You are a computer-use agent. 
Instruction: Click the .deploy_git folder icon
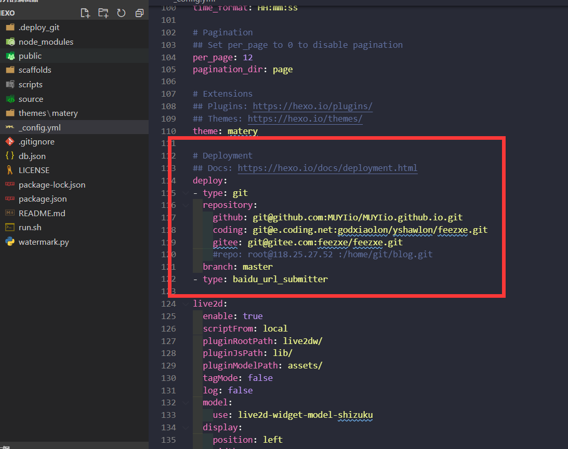coord(10,27)
